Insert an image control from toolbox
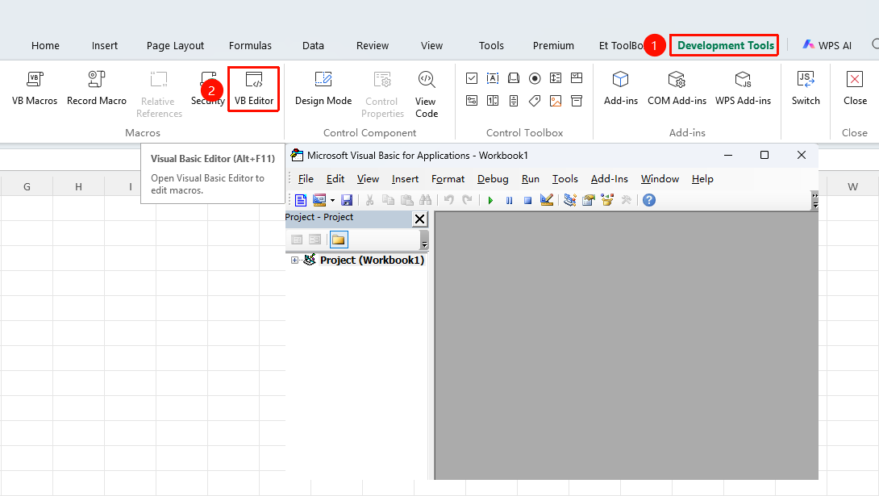879x496 pixels. click(x=556, y=101)
